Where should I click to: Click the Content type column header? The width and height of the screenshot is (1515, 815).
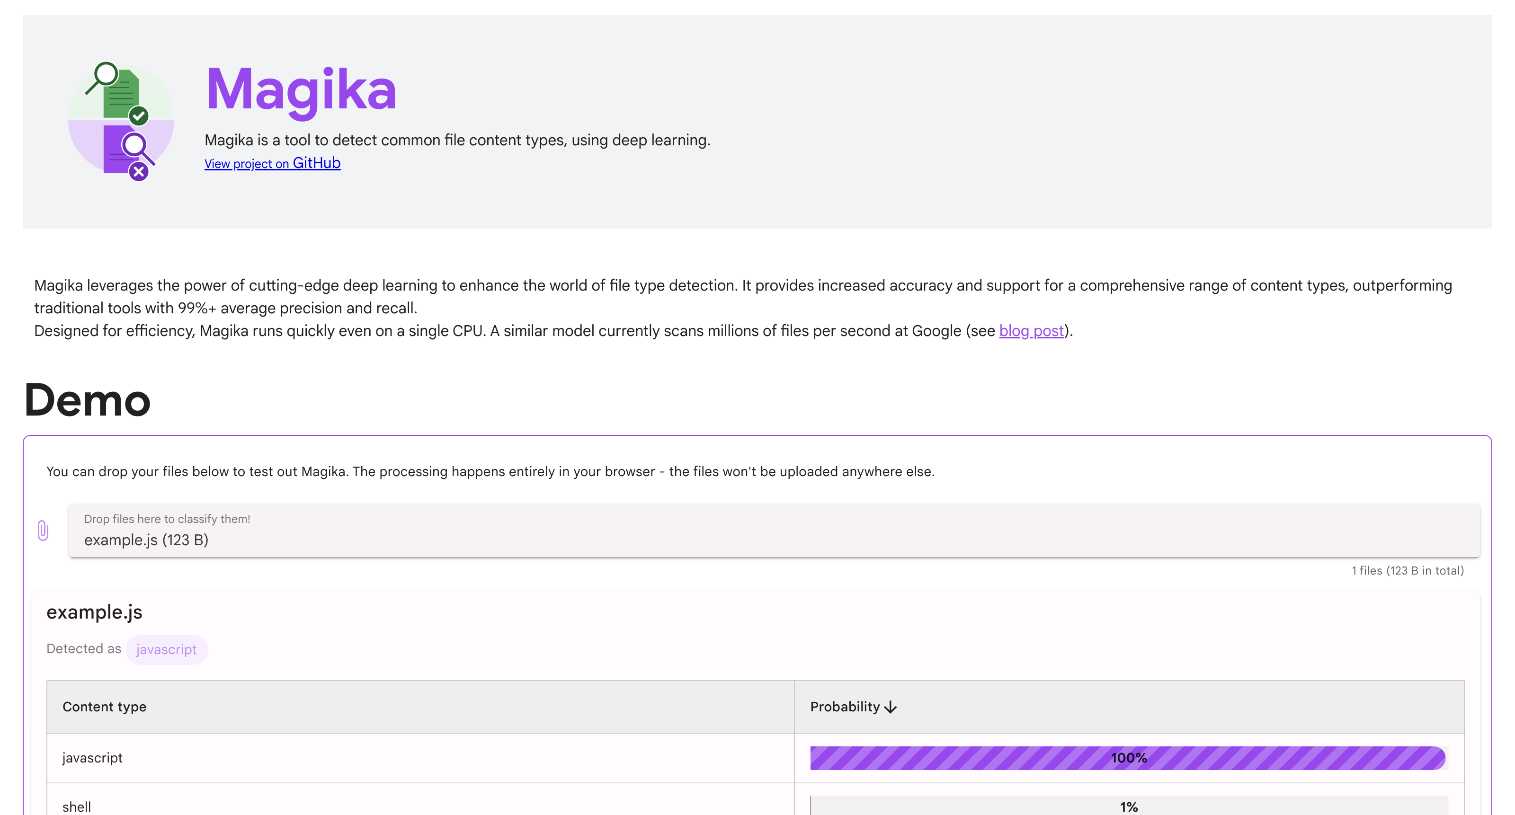(420, 707)
